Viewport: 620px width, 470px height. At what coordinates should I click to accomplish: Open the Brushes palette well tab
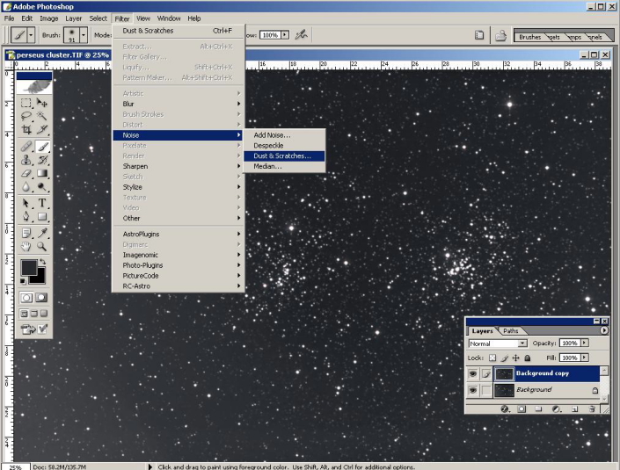[x=529, y=37]
